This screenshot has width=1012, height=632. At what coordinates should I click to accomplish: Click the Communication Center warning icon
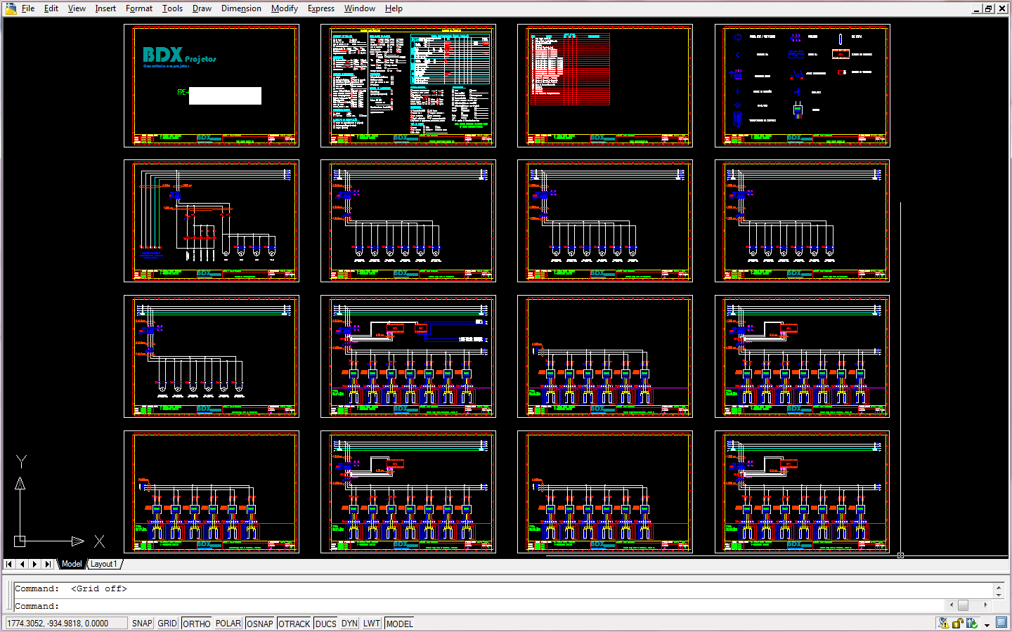943,623
